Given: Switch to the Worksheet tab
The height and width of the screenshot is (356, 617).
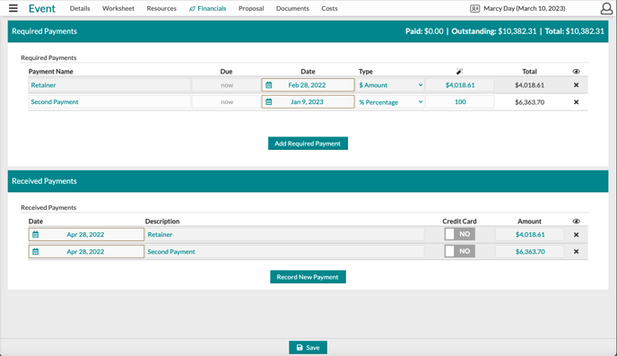Looking at the screenshot, I should click(x=118, y=8).
